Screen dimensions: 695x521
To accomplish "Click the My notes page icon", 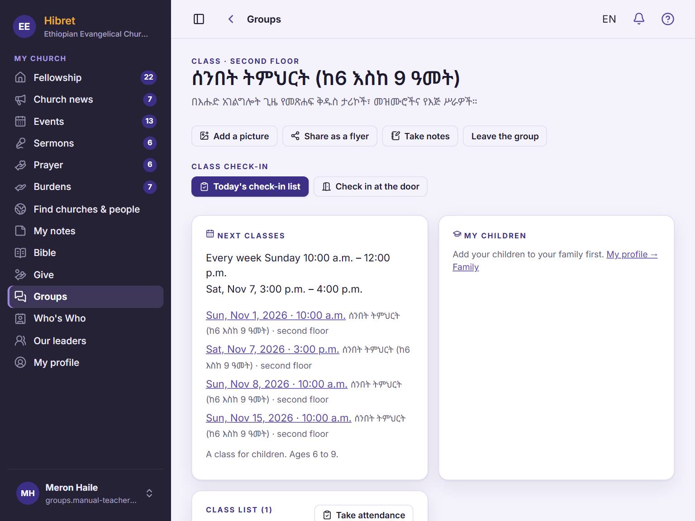I will 20,231.
